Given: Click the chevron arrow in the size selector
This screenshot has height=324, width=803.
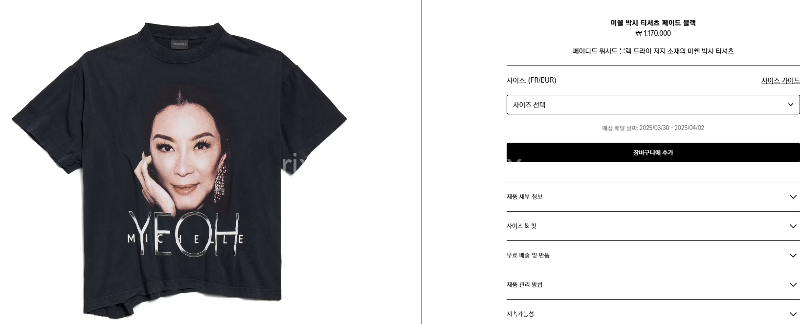Looking at the screenshot, I should [x=791, y=105].
